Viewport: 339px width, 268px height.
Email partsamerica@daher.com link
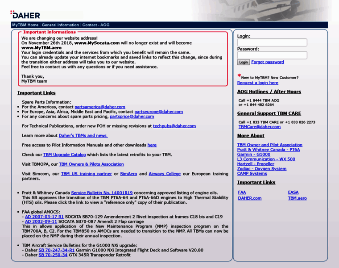click(x=100, y=107)
